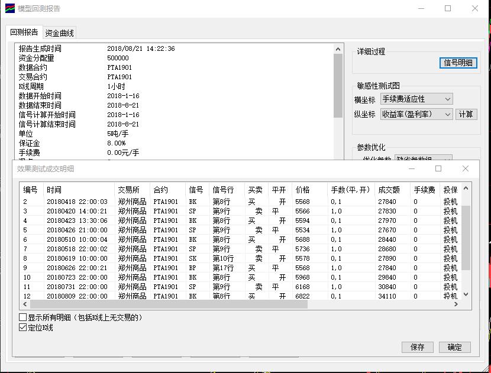Click the 计算 button
Viewport: 491px width, 373px height.
pyautogui.click(x=466, y=114)
